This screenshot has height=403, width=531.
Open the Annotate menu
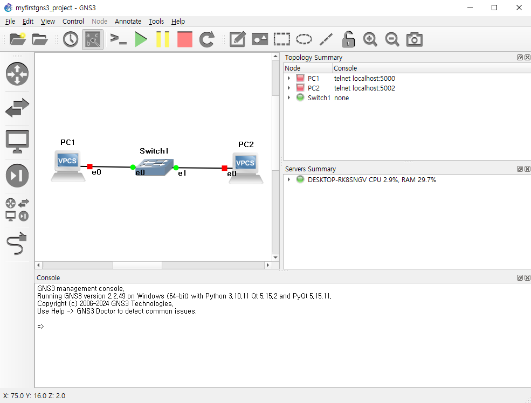[x=128, y=22]
